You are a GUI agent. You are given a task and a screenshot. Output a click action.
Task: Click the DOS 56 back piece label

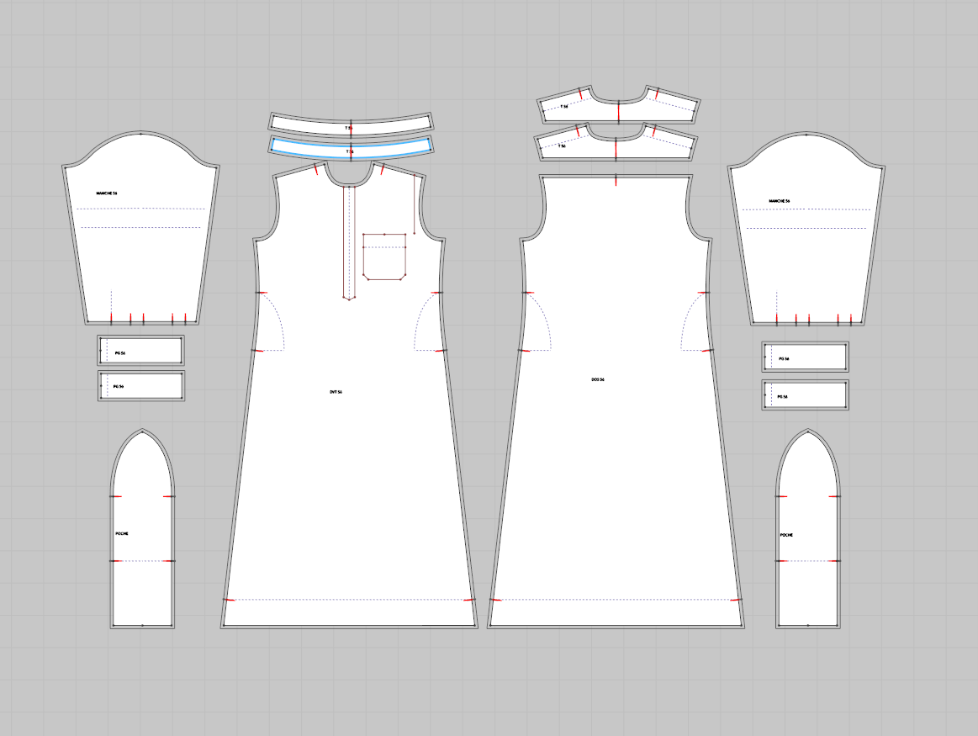[x=598, y=379]
